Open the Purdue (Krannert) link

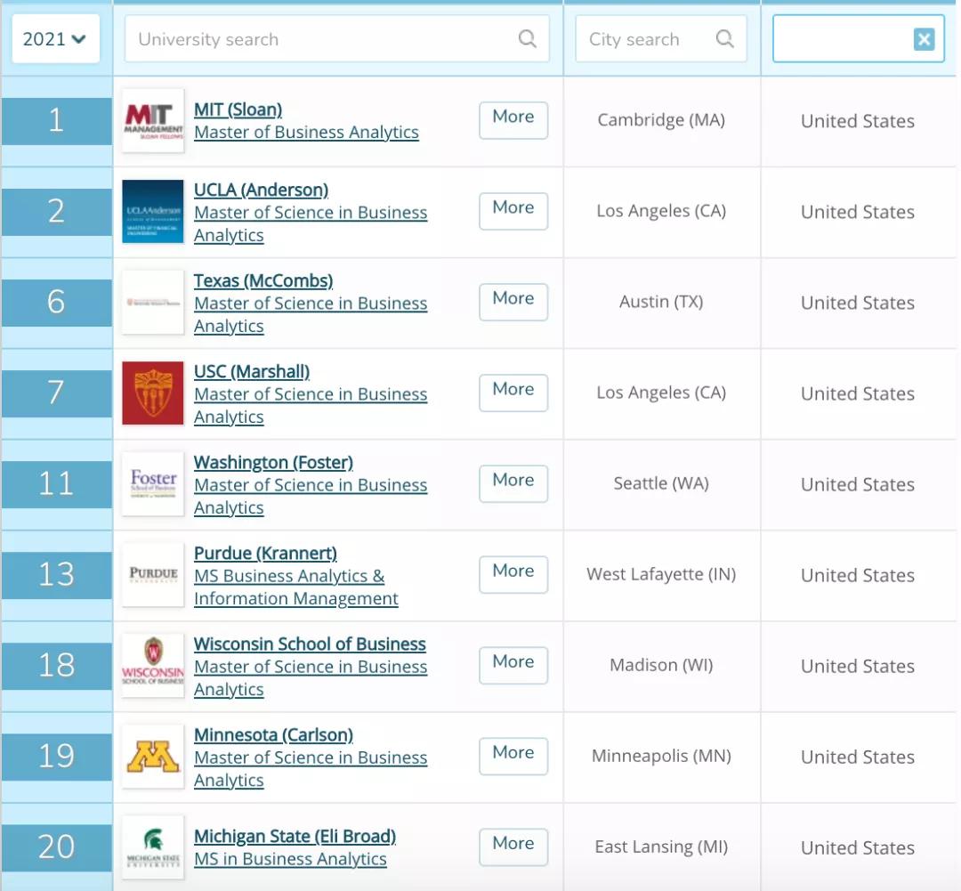tap(265, 553)
